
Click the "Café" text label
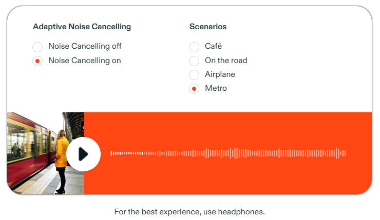point(213,46)
